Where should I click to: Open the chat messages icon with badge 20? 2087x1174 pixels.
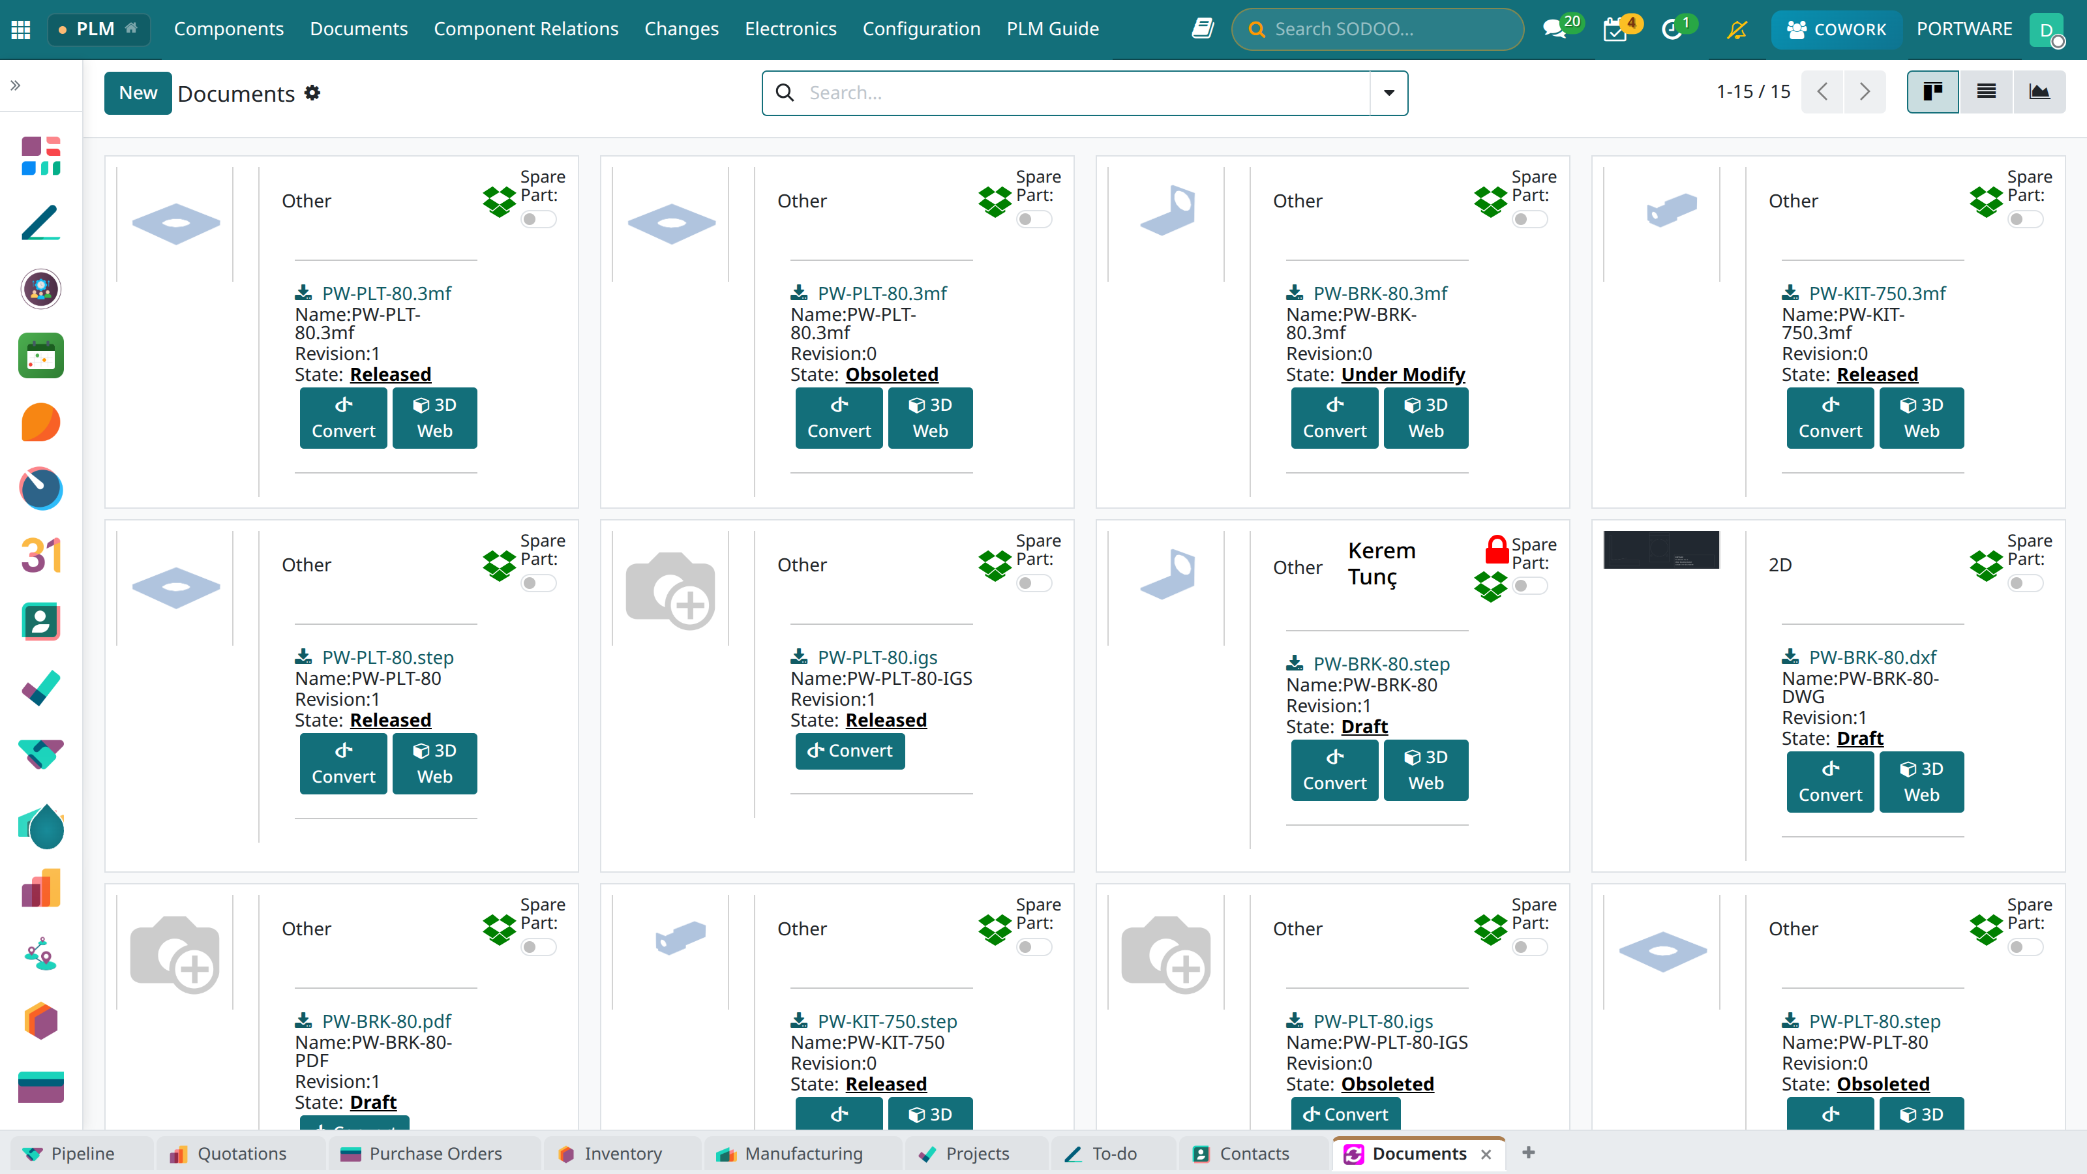pyautogui.click(x=1555, y=30)
